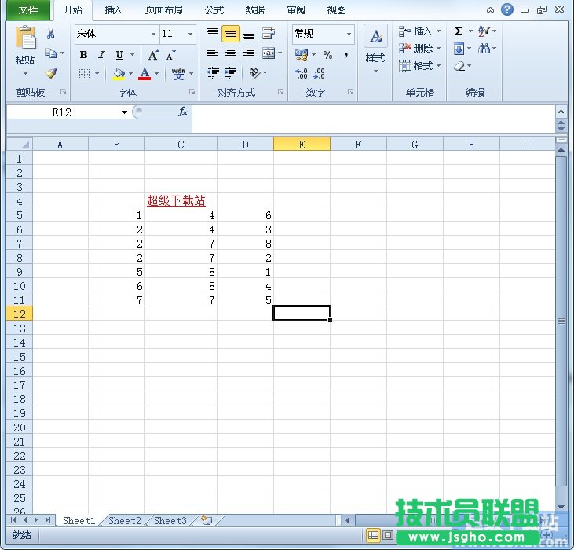Open the Help question mark icon
Screen dimensions: 574x550
(x=507, y=9)
